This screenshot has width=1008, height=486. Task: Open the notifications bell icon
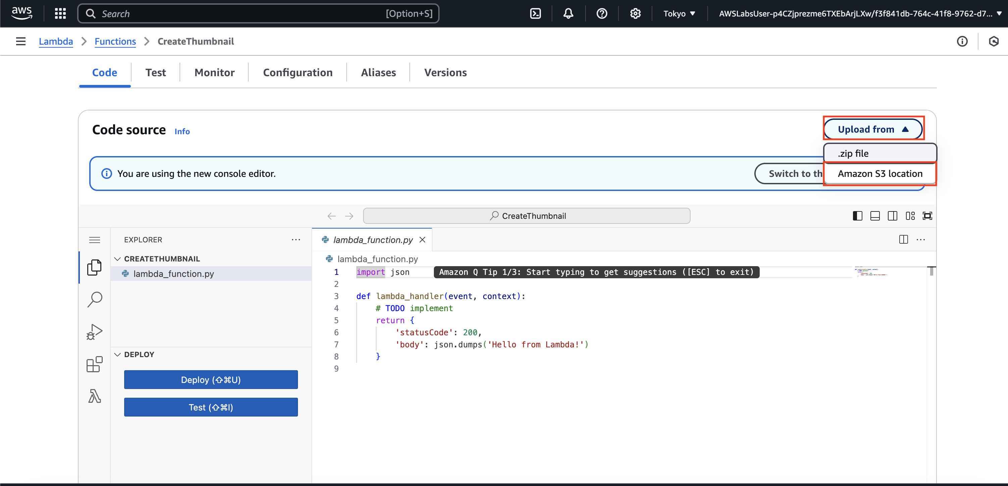click(568, 14)
